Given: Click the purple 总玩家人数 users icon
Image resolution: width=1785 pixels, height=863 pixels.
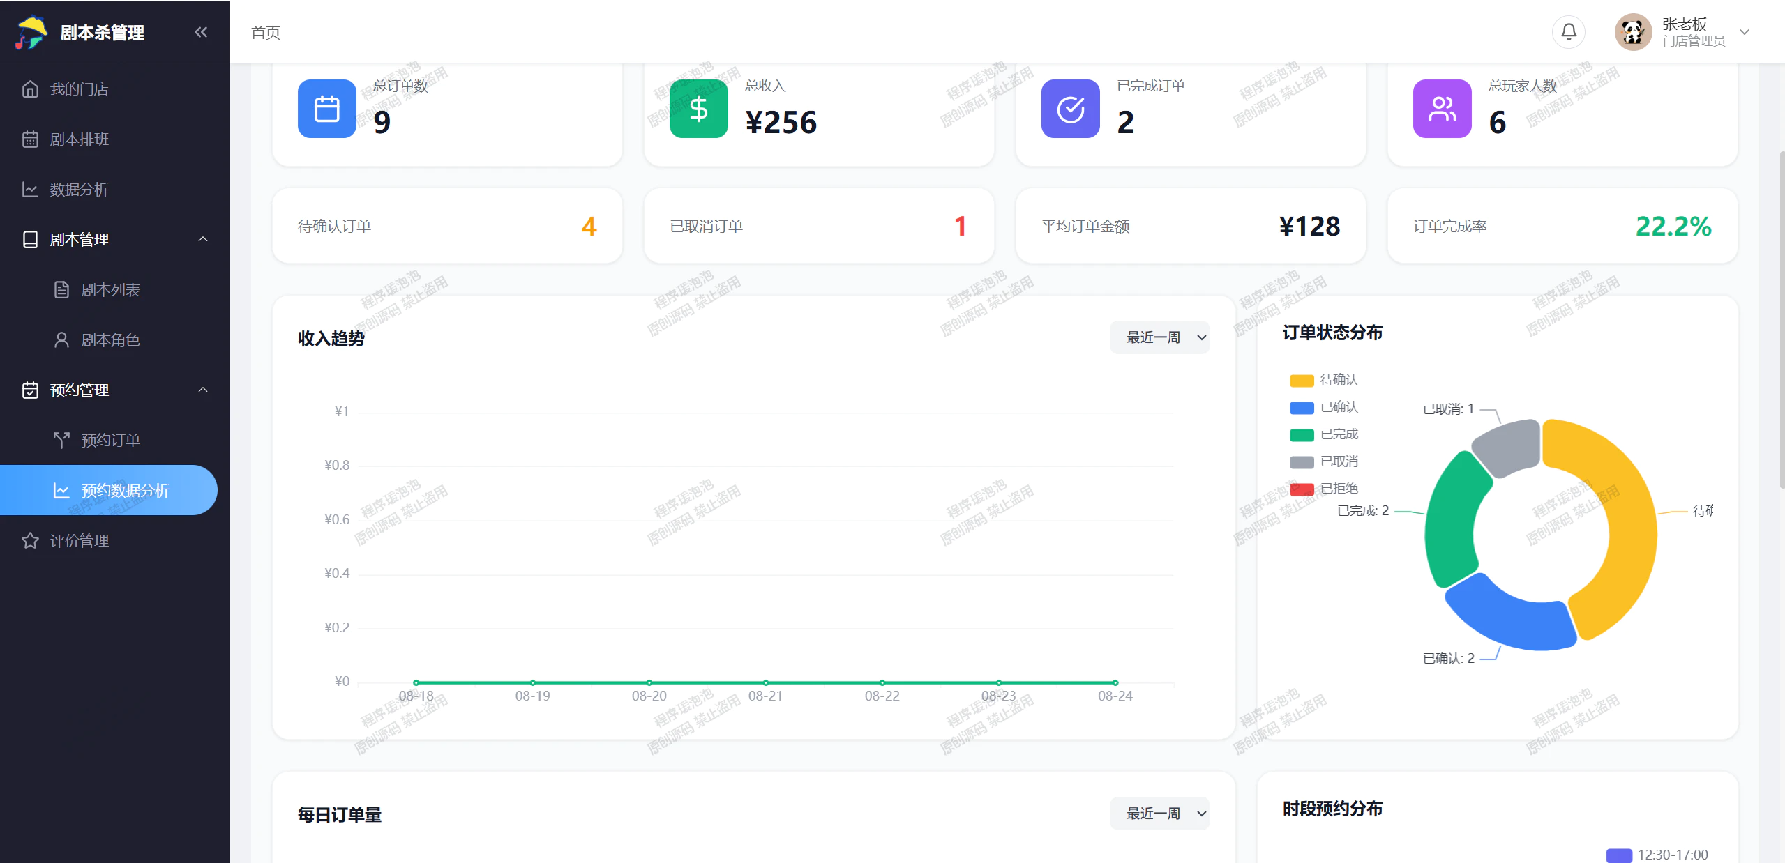Looking at the screenshot, I should coord(1442,109).
